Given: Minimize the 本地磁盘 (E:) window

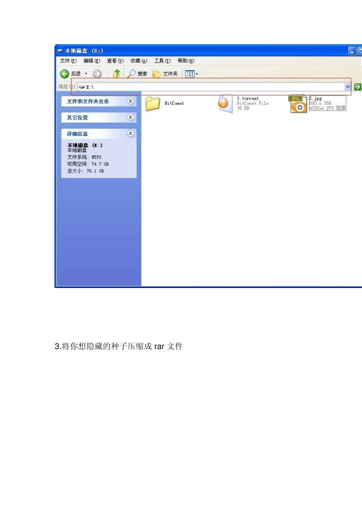Looking at the screenshot, I should pos(352,51).
